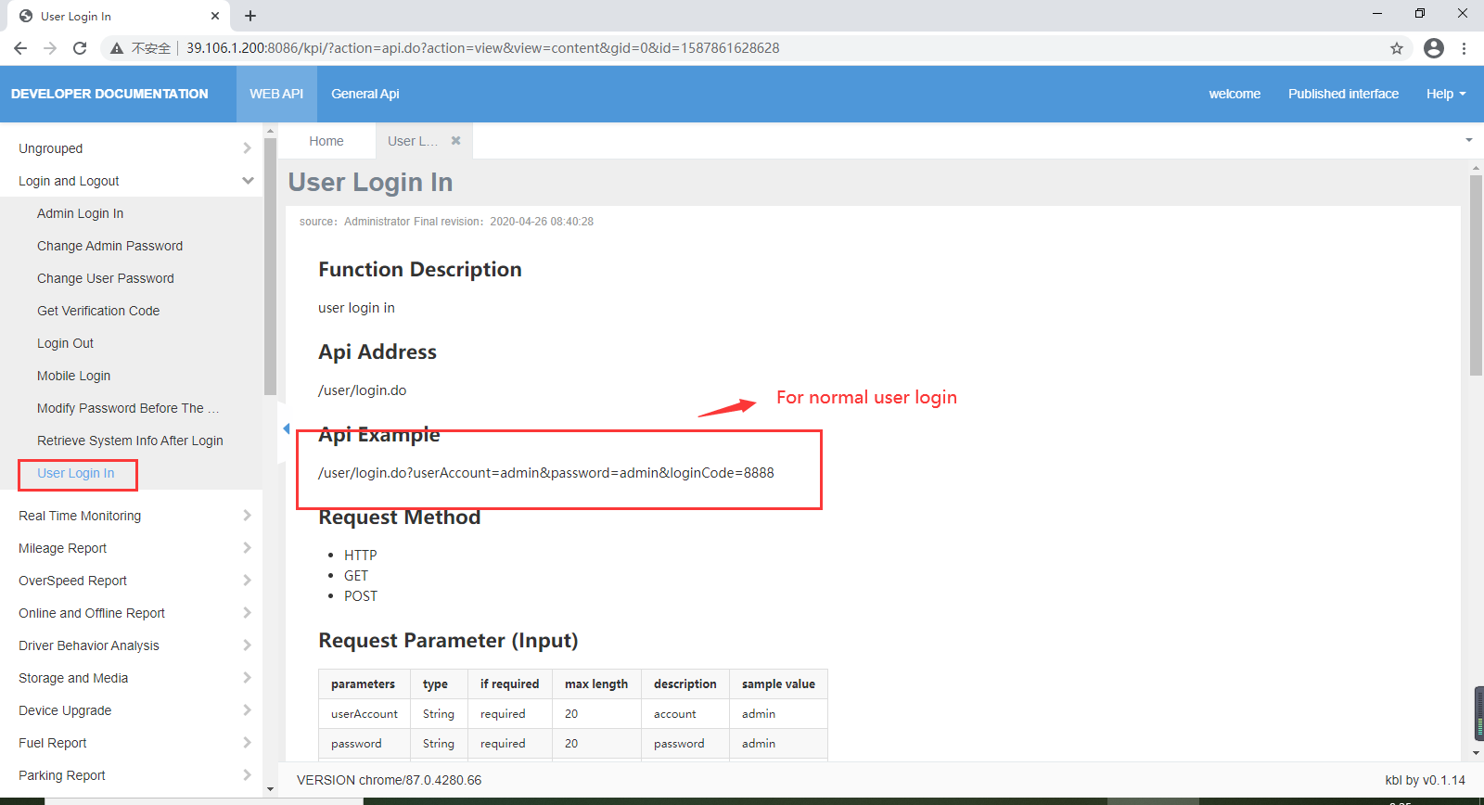Click the welcome link in header
Screen dimensions: 1484x805
click(1235, 94)
